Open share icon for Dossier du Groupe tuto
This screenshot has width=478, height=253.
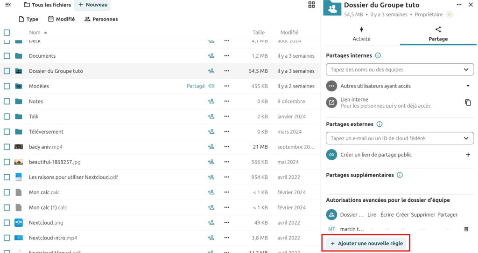pyautogui.click(x=211, y=71)
